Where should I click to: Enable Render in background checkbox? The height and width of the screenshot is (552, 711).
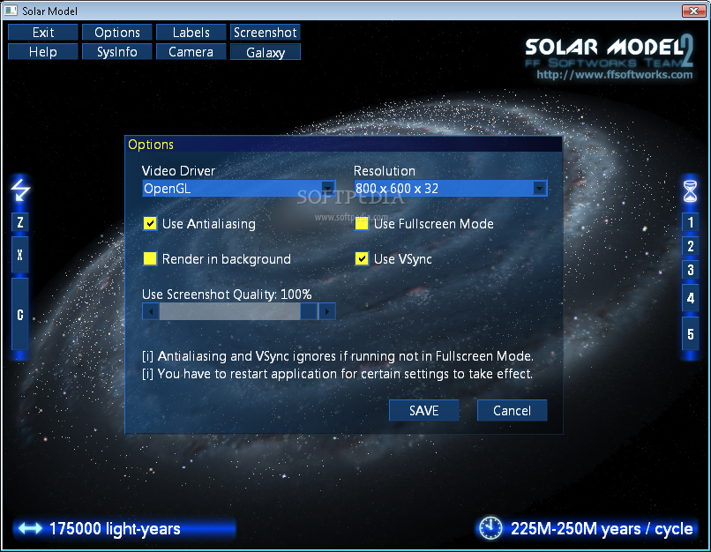pyautogui.click(x=150, y=258)
